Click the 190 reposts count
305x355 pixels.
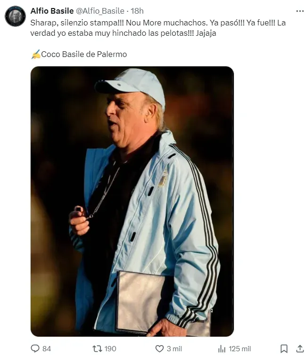[x=111, y=348]
